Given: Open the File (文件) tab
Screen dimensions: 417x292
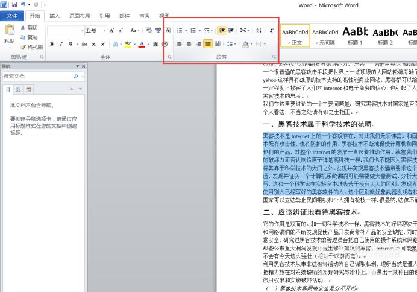Looking at the screenshot, I should point(12,16).
